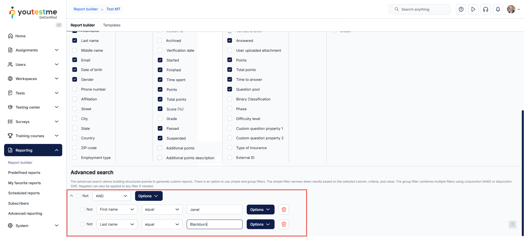Delete the Last name filter row
The image size is (524, 243).
point(284,224)
